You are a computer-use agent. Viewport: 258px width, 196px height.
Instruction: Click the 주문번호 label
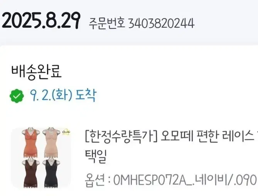click(x=107, y=23)
